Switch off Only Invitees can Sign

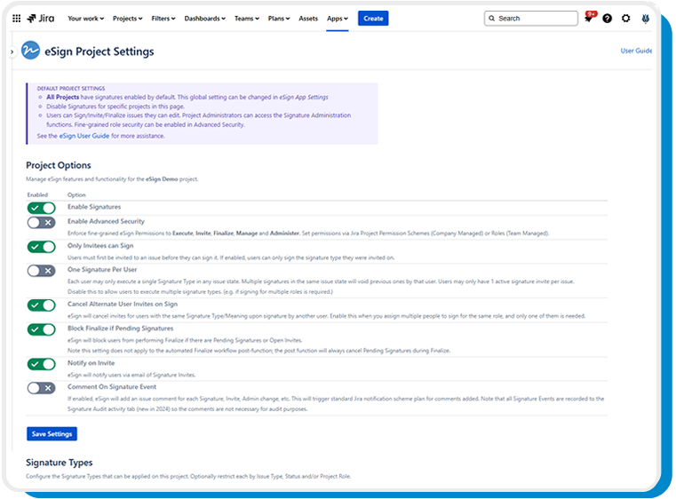tap(42, 247)
